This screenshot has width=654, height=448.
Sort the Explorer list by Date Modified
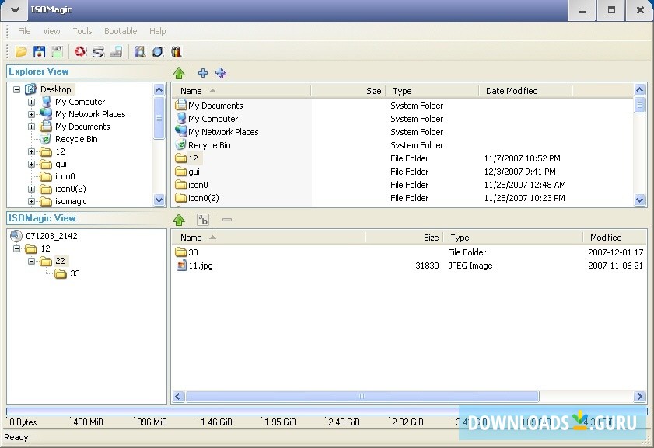(x=512, y=91)
